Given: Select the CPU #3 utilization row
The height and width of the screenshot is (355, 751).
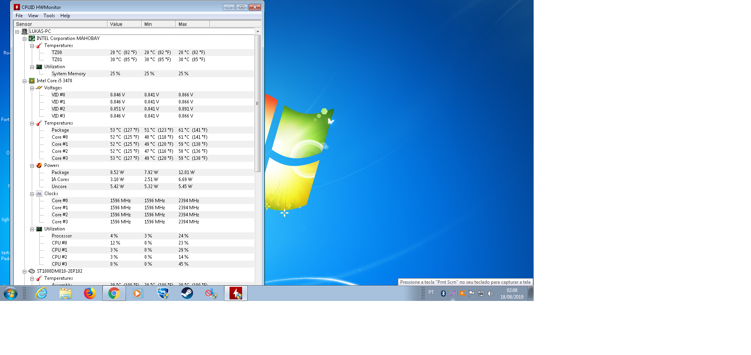Looking at the screenshot, I should tap(134, 264).
